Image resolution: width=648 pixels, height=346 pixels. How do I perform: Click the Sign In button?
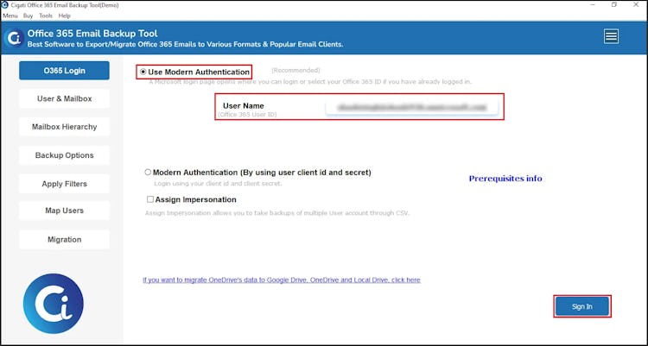[x=581, y=306]
